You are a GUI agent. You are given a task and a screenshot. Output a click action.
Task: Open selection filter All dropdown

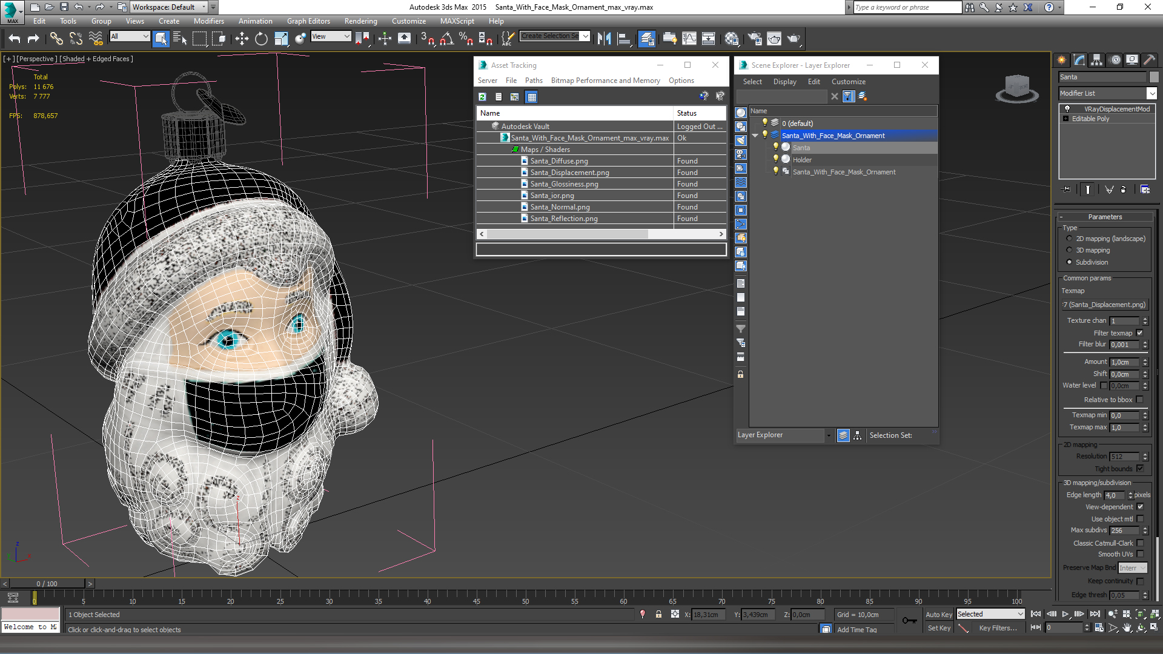tap(130, 36)
